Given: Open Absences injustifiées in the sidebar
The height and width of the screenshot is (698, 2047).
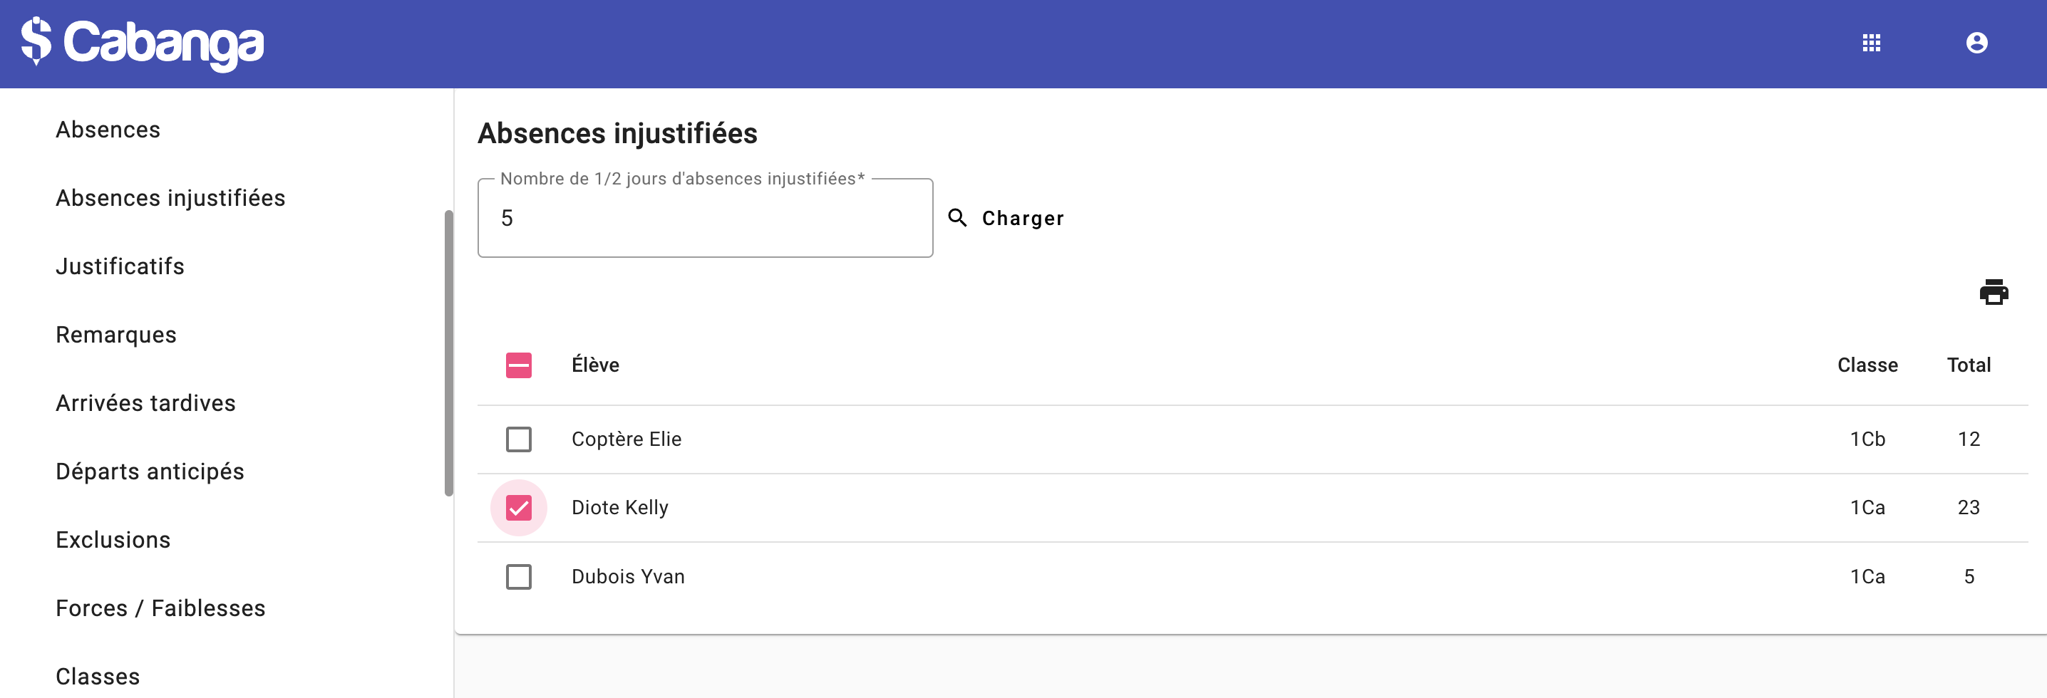Looking at the screenshot, I should pos(171,198).
